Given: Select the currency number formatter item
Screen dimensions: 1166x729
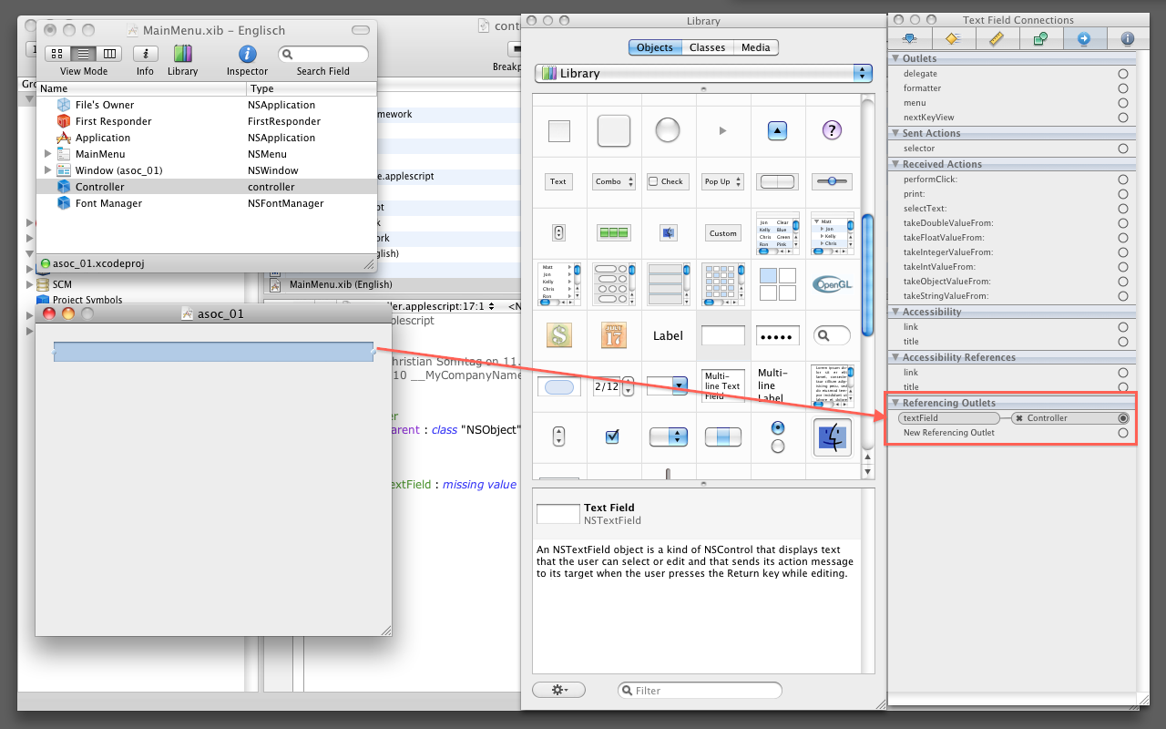Looking at the screenshot, I should 558,335.
